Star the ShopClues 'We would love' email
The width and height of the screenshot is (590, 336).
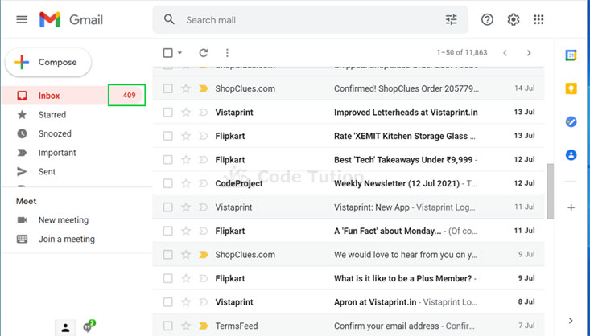[186, 255]
